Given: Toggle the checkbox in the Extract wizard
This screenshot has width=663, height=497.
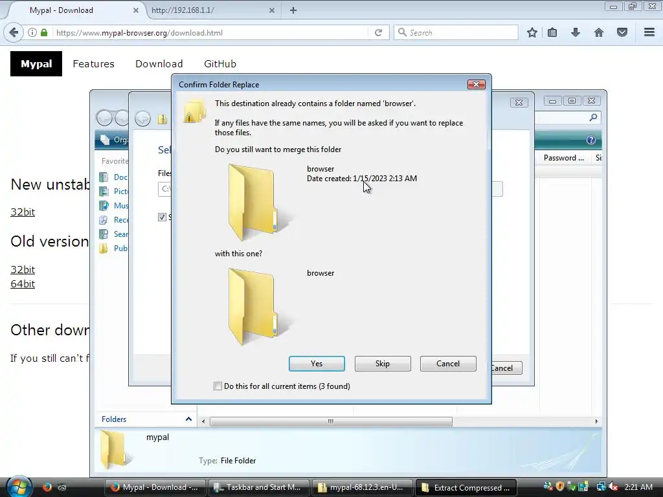Looking at the screenshot, I should tap(162, 217).
